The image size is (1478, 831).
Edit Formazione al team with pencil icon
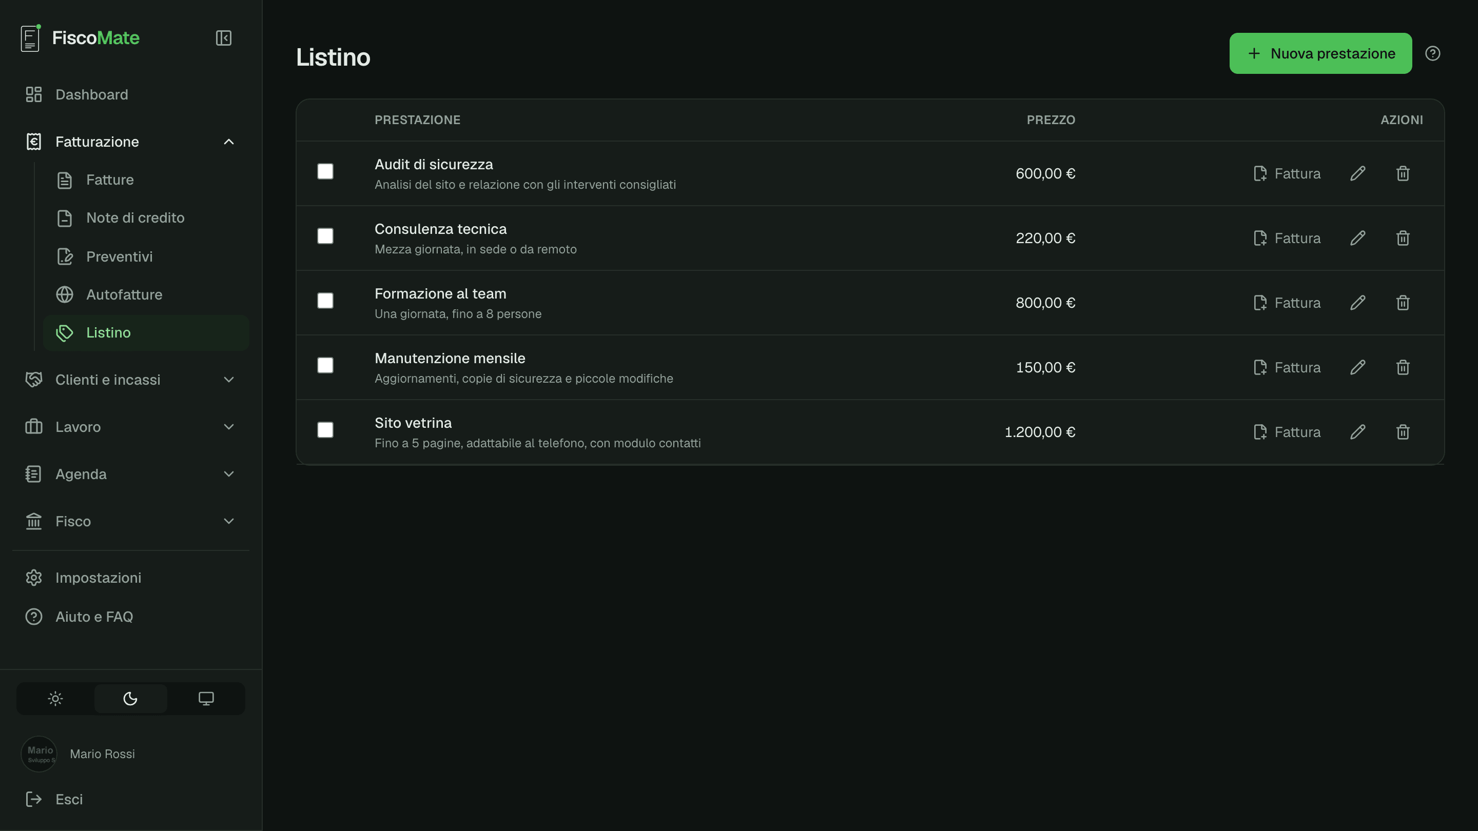[x=1357, y=303]
